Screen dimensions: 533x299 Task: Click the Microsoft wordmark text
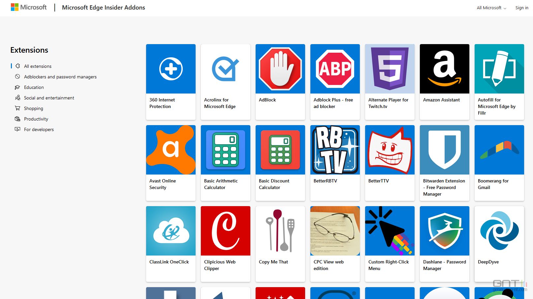tap(33, 7)
